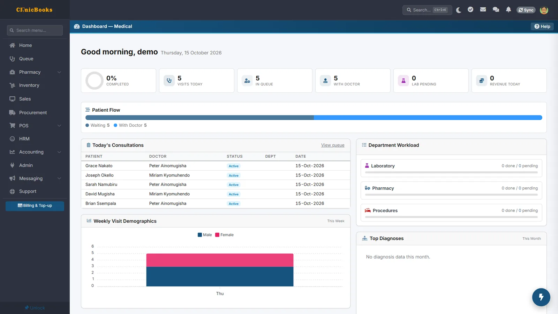Expand the Messaging sidebar chevron
Image resolution: width=558 pixels, height=314 pixels.
59,178
